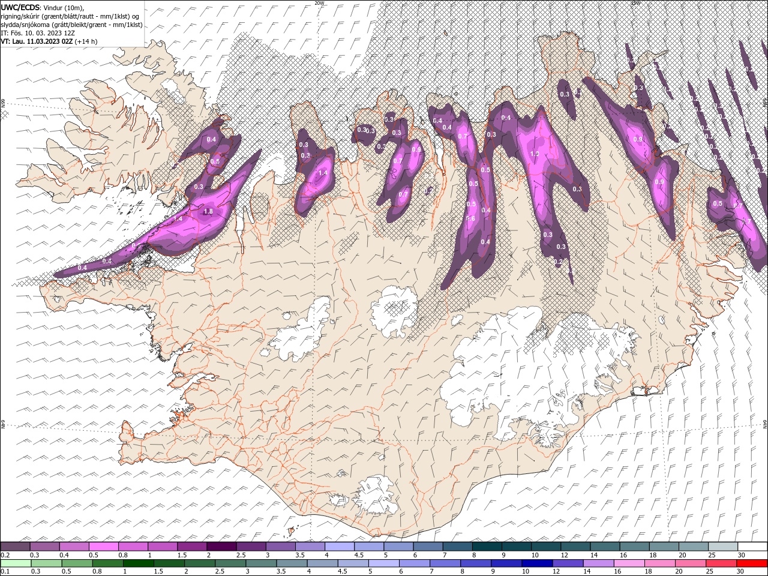
Task: Click the 0.6 precipitation value on the map
Action: [471, 219]
